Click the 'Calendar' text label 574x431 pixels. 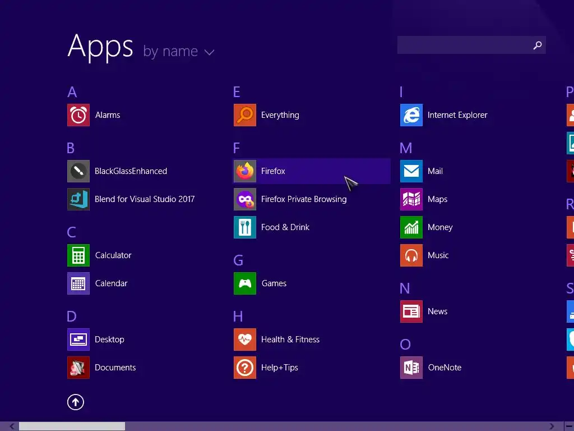[x=112, y=283]
